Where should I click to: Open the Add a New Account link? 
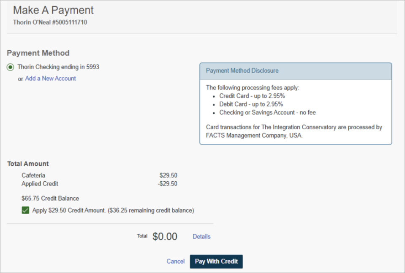pyautogui.click(x=50, y=79)
